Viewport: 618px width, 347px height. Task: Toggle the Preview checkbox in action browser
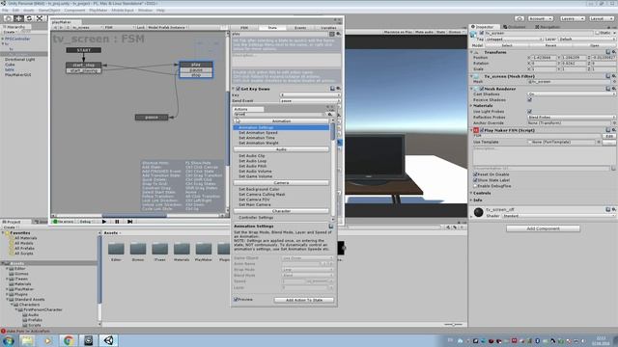tap(236, 300)
